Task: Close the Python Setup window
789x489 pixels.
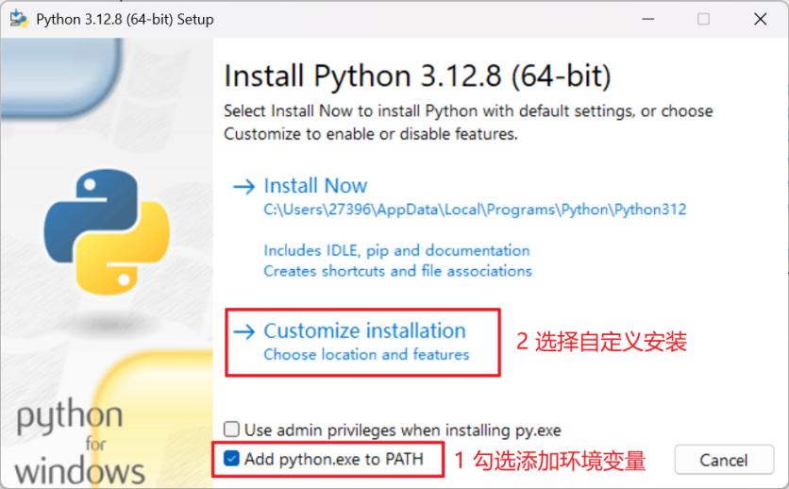Action: [761, 19]
